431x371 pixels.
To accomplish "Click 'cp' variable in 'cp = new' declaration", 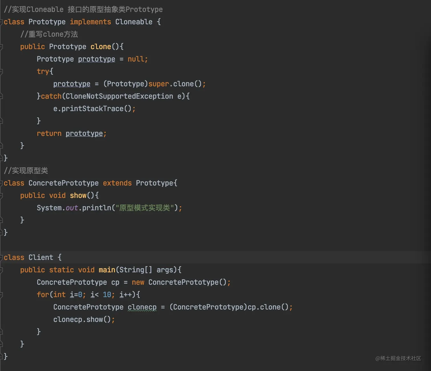I will (115, 282).
